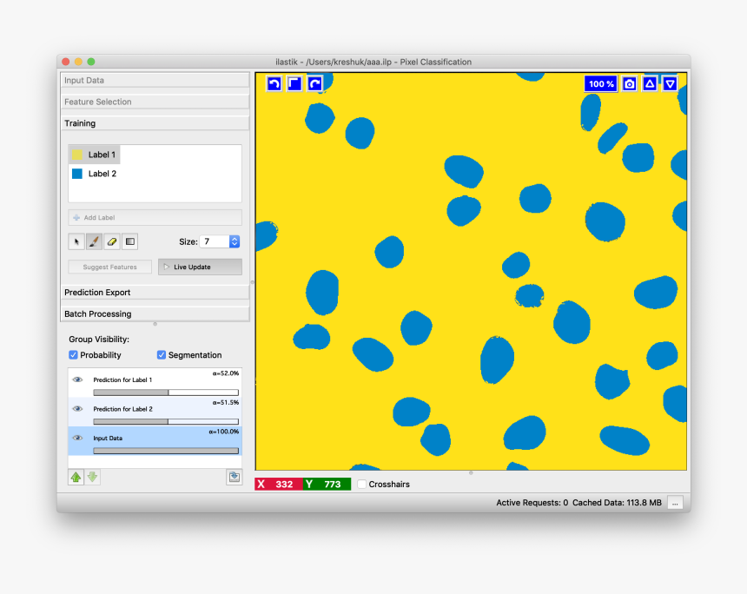The width and height of the screenshot is (747, 594).
Task: Click the Suggest Features button
Action: [x=109, y=267]
